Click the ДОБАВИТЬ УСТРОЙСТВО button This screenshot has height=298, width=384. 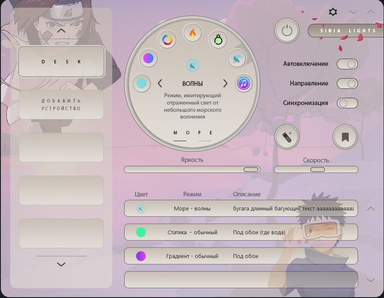61,104
